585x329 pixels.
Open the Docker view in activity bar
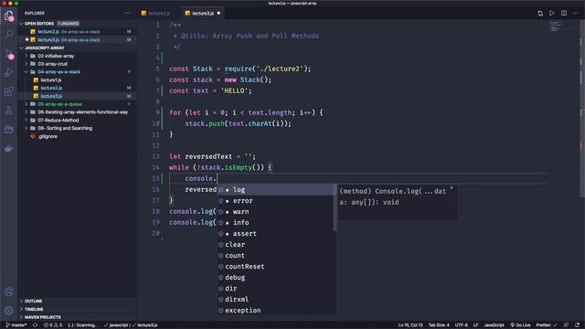pos(8,149)
